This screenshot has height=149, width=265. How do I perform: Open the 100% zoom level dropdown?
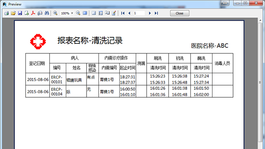click(x=72, y=13)
